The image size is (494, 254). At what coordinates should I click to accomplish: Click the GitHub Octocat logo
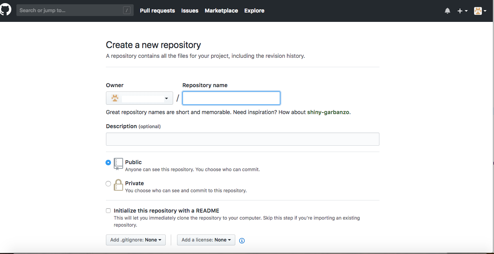coord(5,10)
